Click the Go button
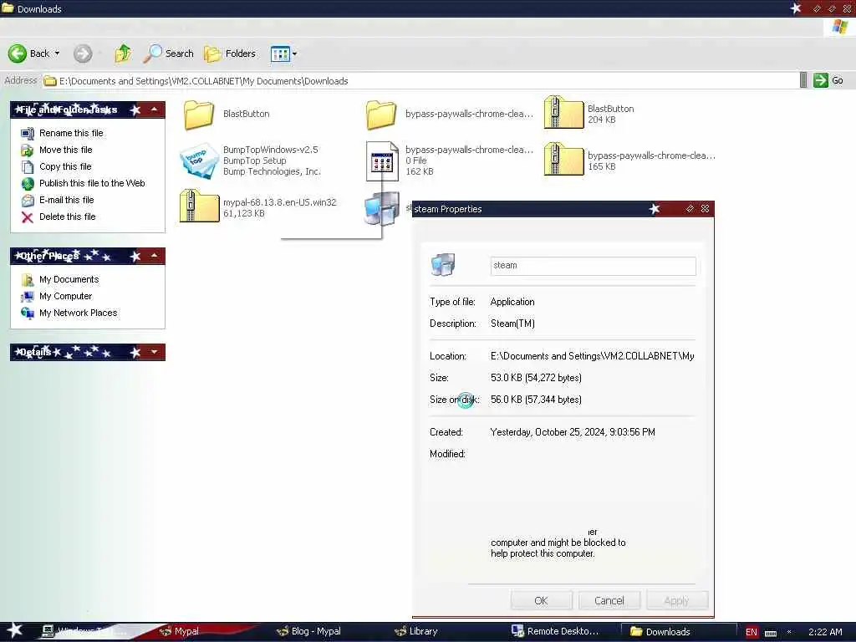 (828, 80)
